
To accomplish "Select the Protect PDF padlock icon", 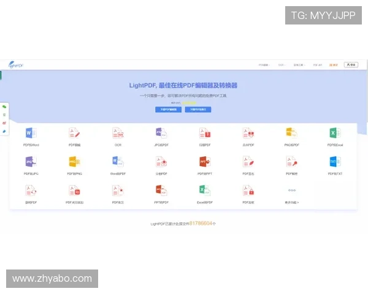I will (248, 190).
